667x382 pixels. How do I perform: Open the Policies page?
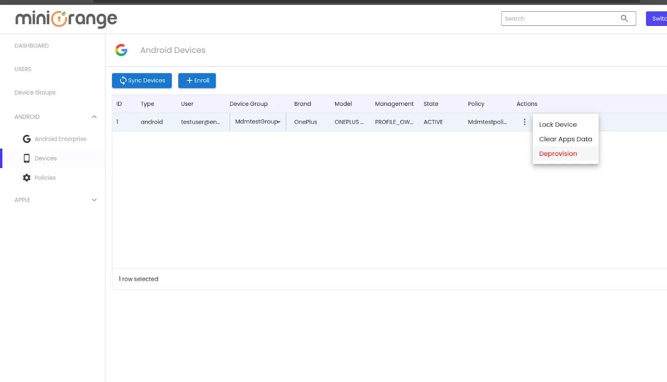pyautogui.click(x=45, y=177)
